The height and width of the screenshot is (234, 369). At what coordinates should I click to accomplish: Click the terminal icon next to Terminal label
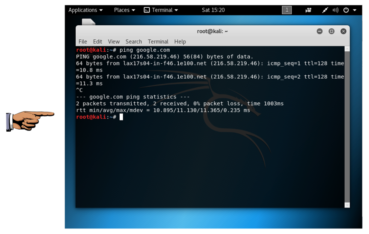click(x=147, y=10)
